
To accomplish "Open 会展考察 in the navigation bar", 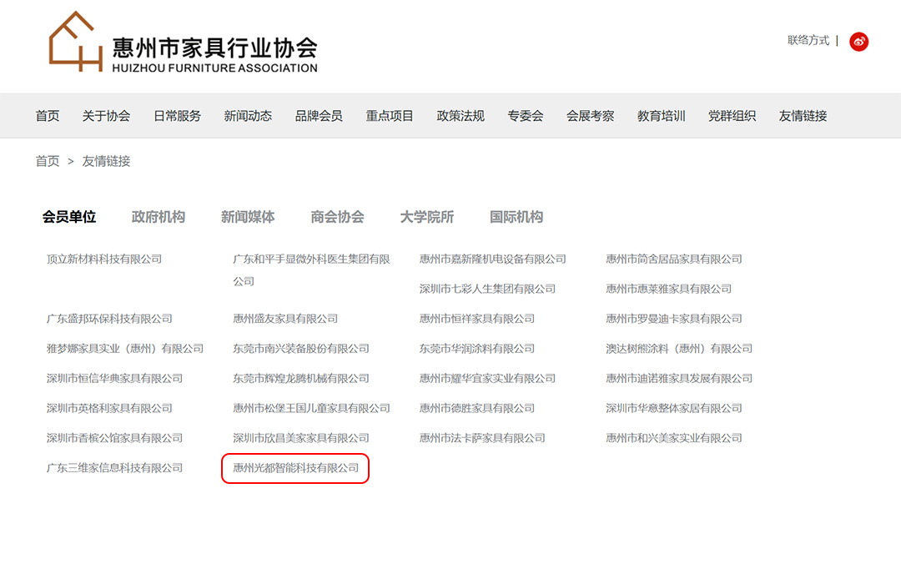I will pos(590,116).
